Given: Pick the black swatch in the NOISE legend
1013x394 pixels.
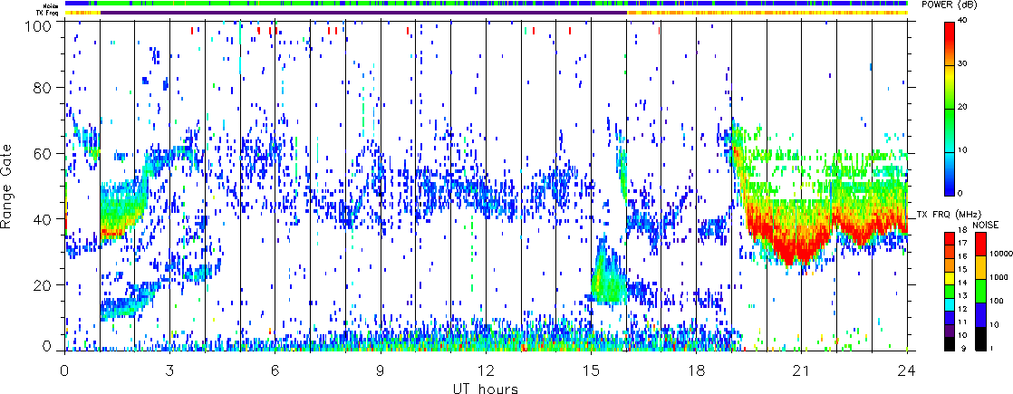Looking at the screenshot, I should coord(980,339).
